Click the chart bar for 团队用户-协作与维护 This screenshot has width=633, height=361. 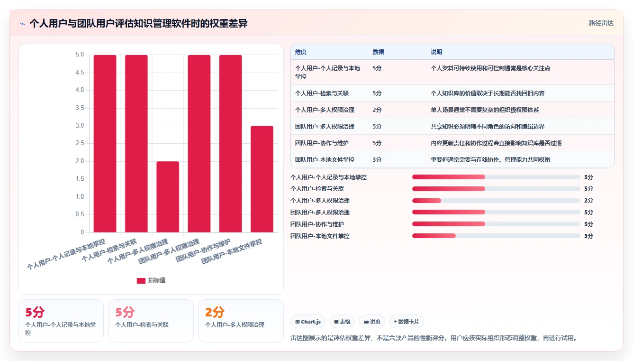pyautogui.click(x=230, y=144)
